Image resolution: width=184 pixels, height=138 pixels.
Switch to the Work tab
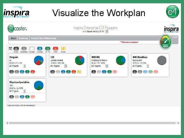click(13, 38)
